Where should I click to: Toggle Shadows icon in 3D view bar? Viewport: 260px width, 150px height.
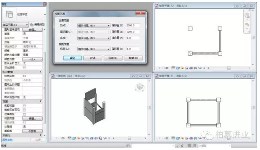83,138
